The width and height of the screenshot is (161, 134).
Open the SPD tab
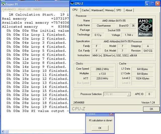119,10
